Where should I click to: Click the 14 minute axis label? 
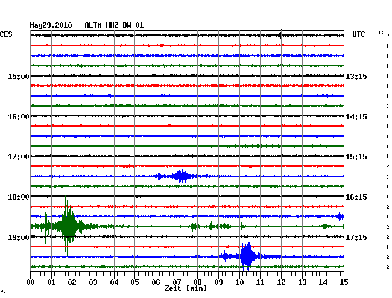(x=323, y=282)
